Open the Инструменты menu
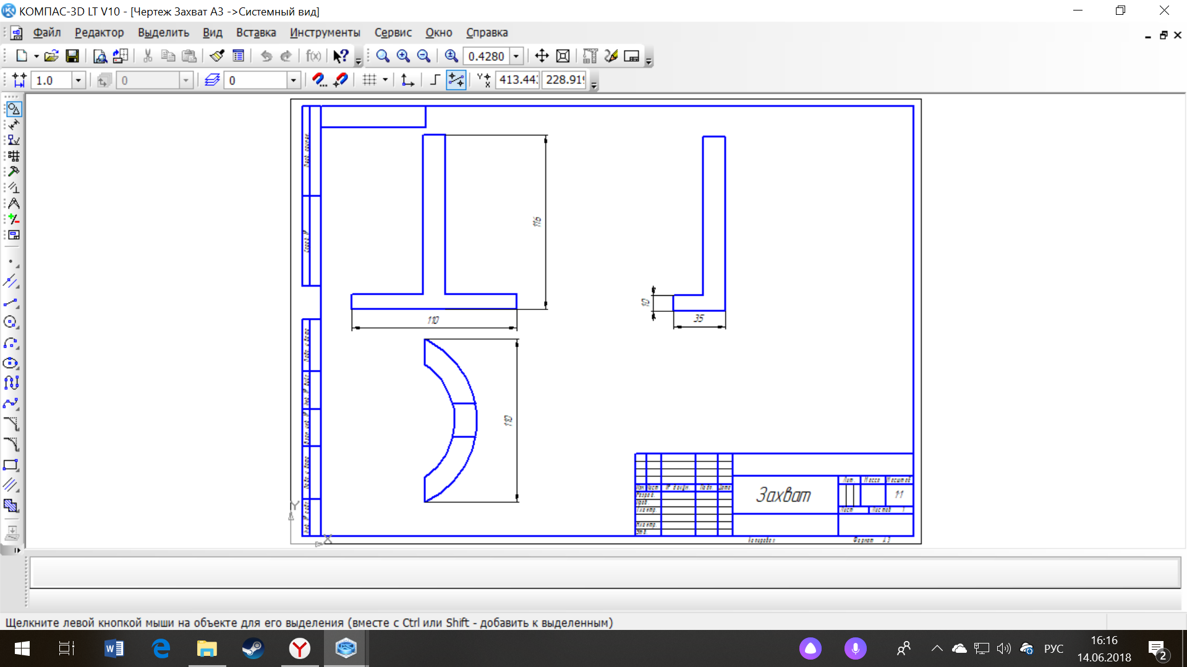The height and width of the screenshot is (667, 1187). click(x=325, y=33)
